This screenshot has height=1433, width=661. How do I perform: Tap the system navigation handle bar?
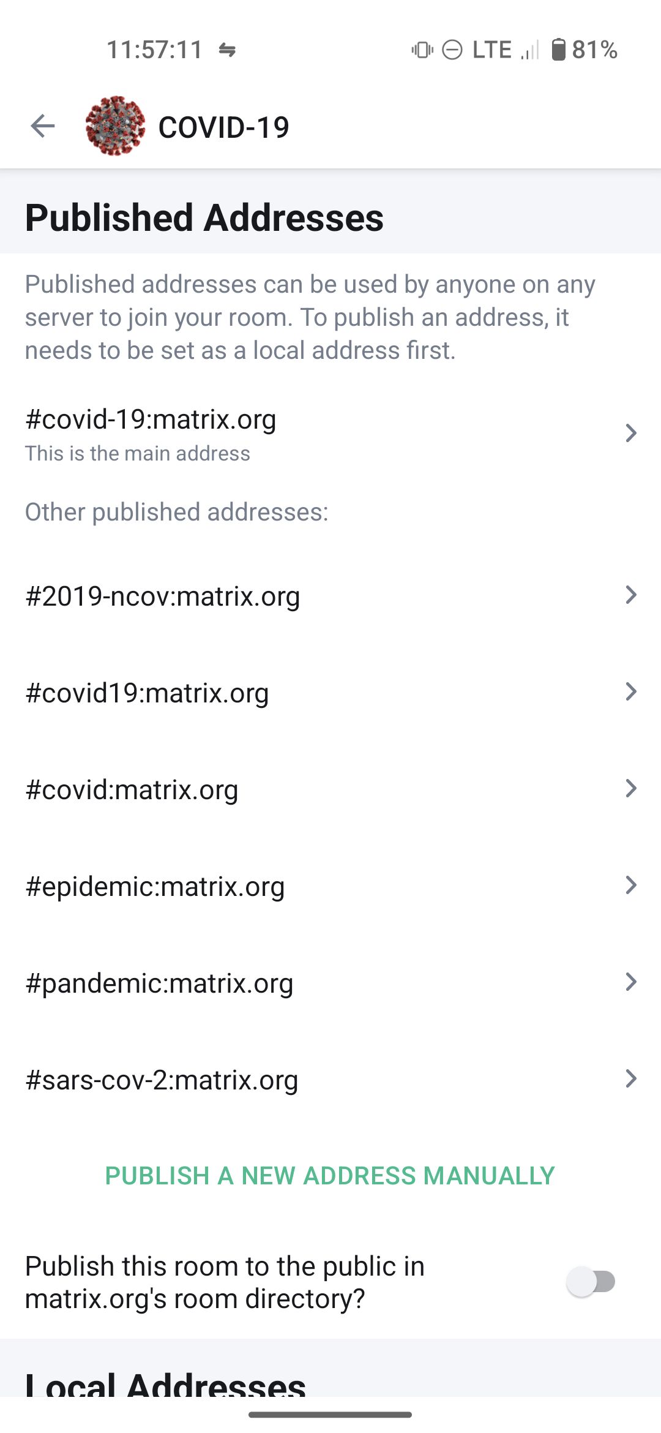(x=330, y=1415)
